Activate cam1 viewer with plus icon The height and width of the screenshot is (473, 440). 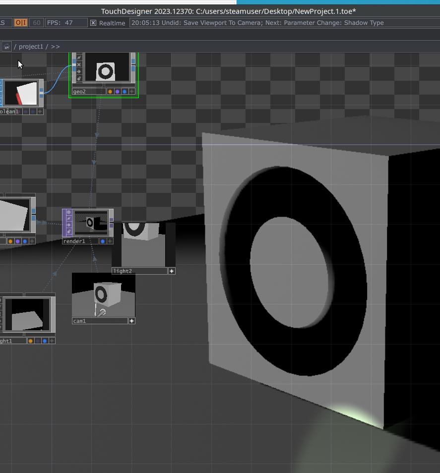point(132,321)
